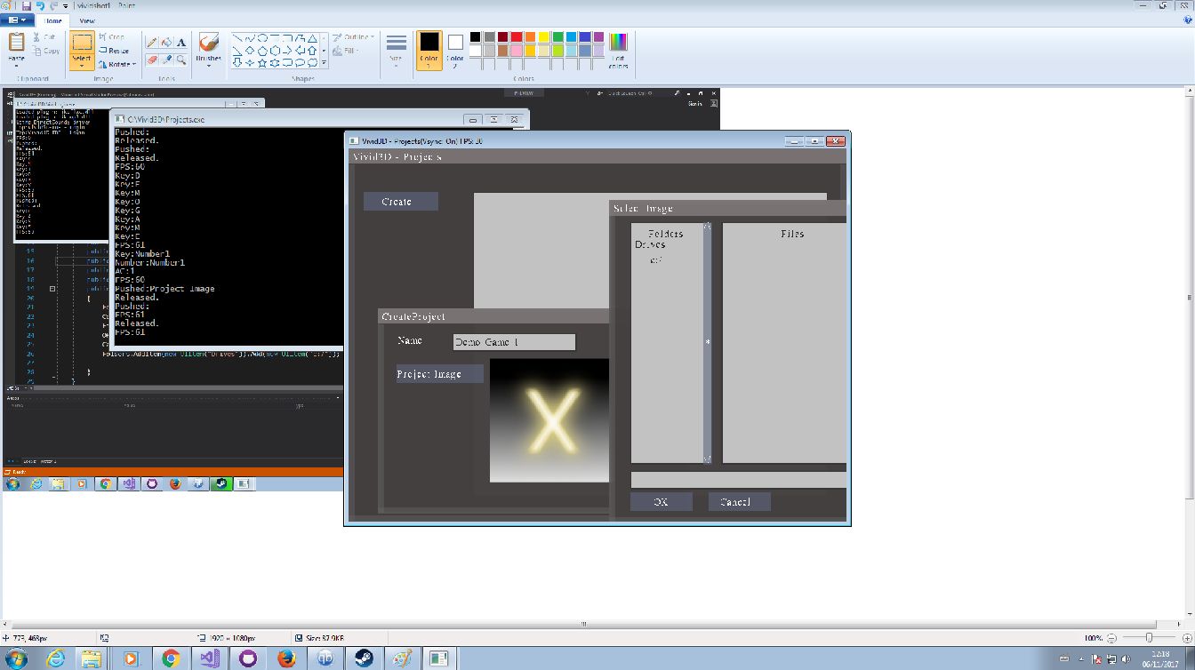This screenshot has width=1195, height=670.
Task: Select the Color picker eyedropper tool
Action: point(166,60)
